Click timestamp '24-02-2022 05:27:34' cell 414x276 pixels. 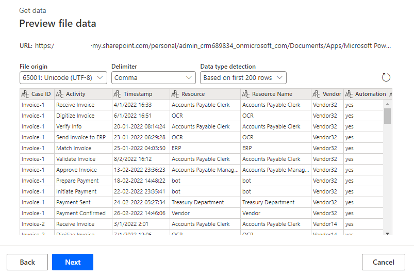(x=141, y=202)
